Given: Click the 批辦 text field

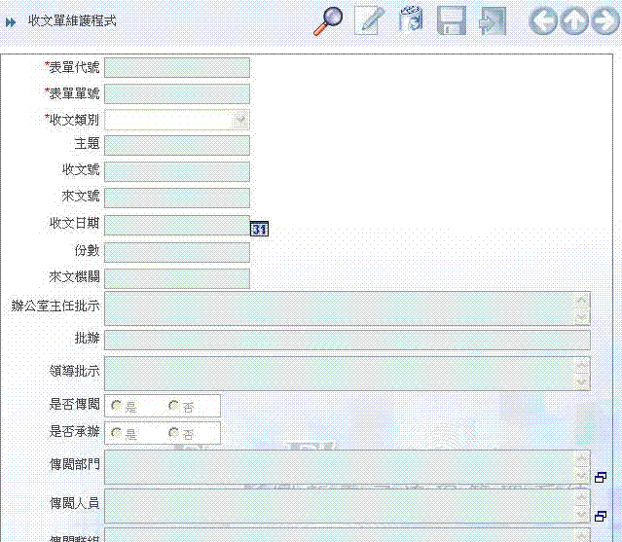Looking at the screenshot, I should (347, 340).
